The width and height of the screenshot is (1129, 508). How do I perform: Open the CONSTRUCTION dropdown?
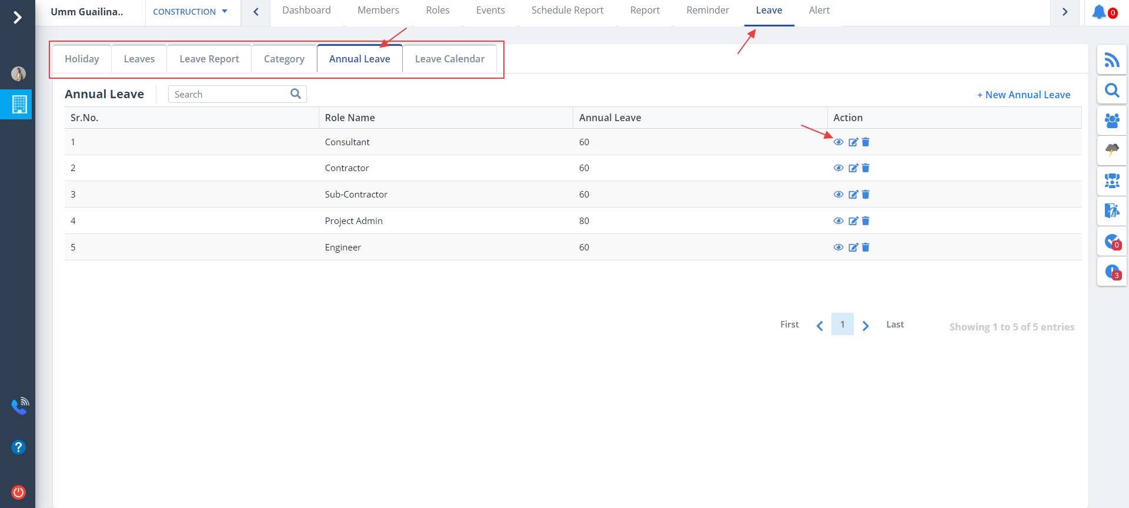click(190, 12)
